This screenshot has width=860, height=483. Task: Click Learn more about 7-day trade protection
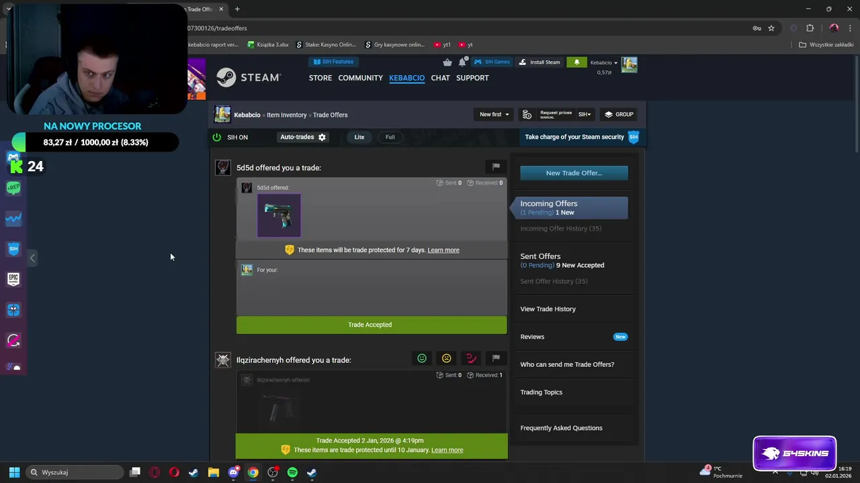pos(443,250)
